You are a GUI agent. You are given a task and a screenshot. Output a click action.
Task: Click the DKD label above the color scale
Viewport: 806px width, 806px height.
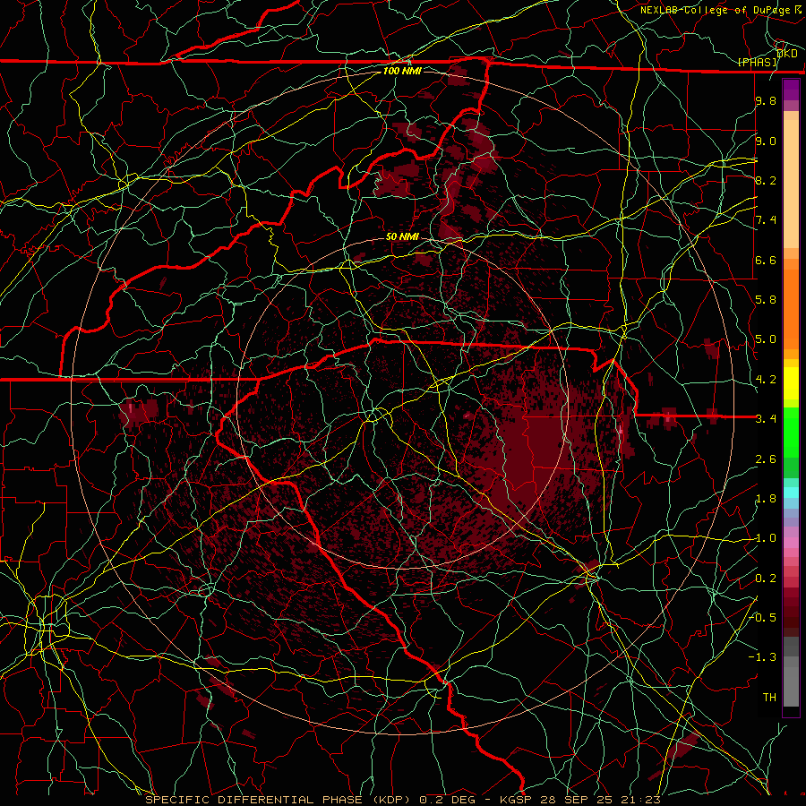tap(787, 53)
